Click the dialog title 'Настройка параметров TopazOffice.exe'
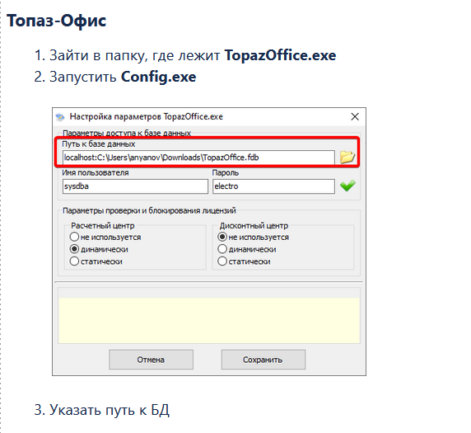 tap(147, 117)
